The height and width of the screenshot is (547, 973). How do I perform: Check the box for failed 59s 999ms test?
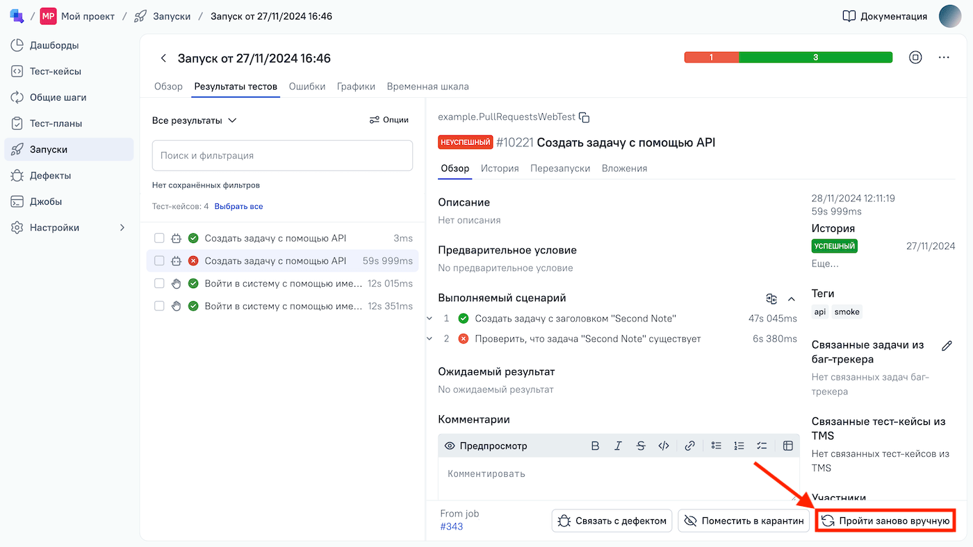click(159, 261)
